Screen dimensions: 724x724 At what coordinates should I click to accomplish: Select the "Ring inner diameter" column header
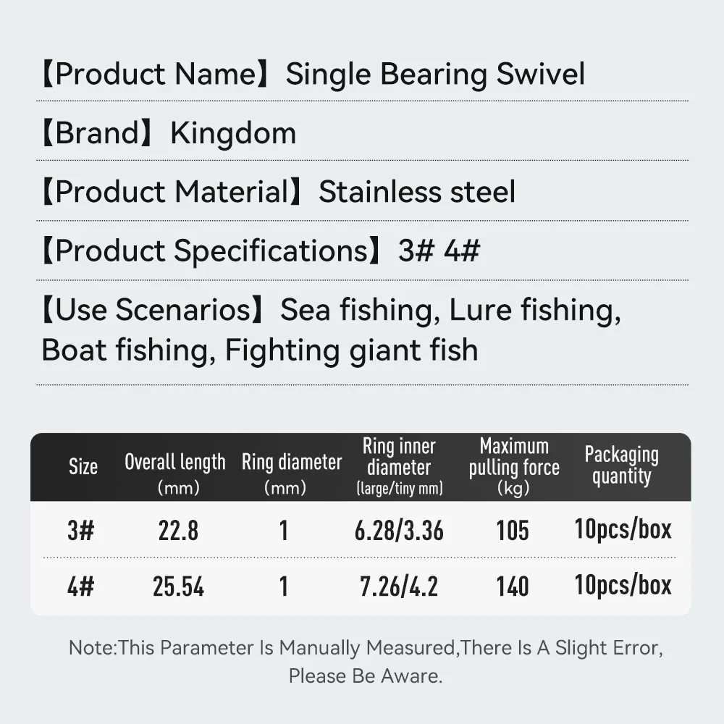pyautogui.click(x=399, y=467)
